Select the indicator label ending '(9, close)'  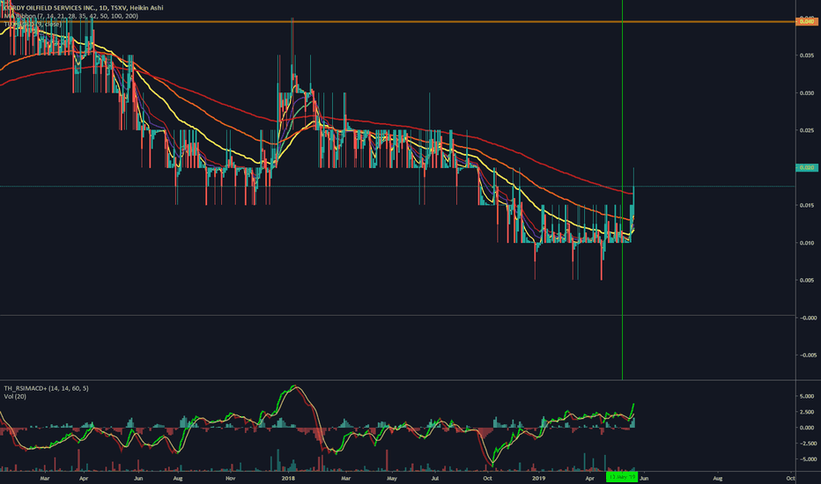(33, 24)
